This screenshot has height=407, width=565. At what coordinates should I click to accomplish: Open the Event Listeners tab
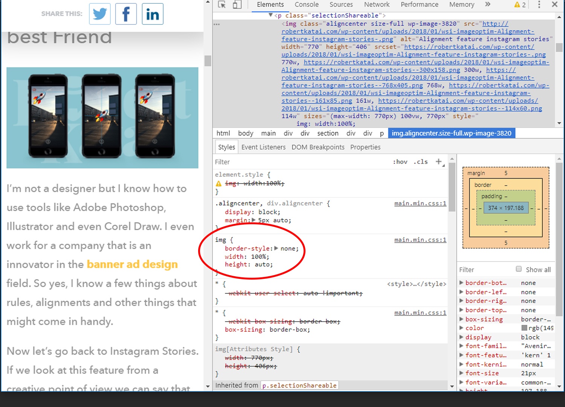(x=263, y=147)
